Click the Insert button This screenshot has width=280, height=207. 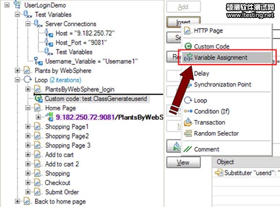point(183,22)
